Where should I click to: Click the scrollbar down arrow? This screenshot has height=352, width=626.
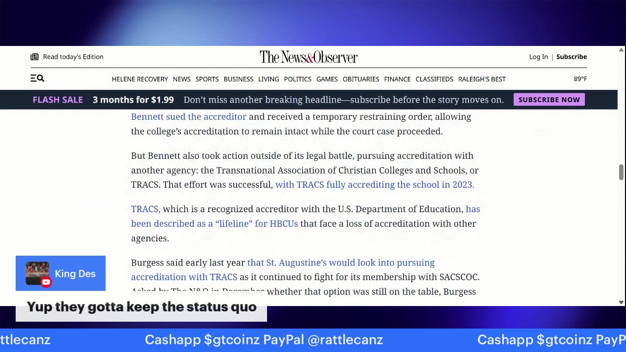pyautogui.click(x=621, y=302)
